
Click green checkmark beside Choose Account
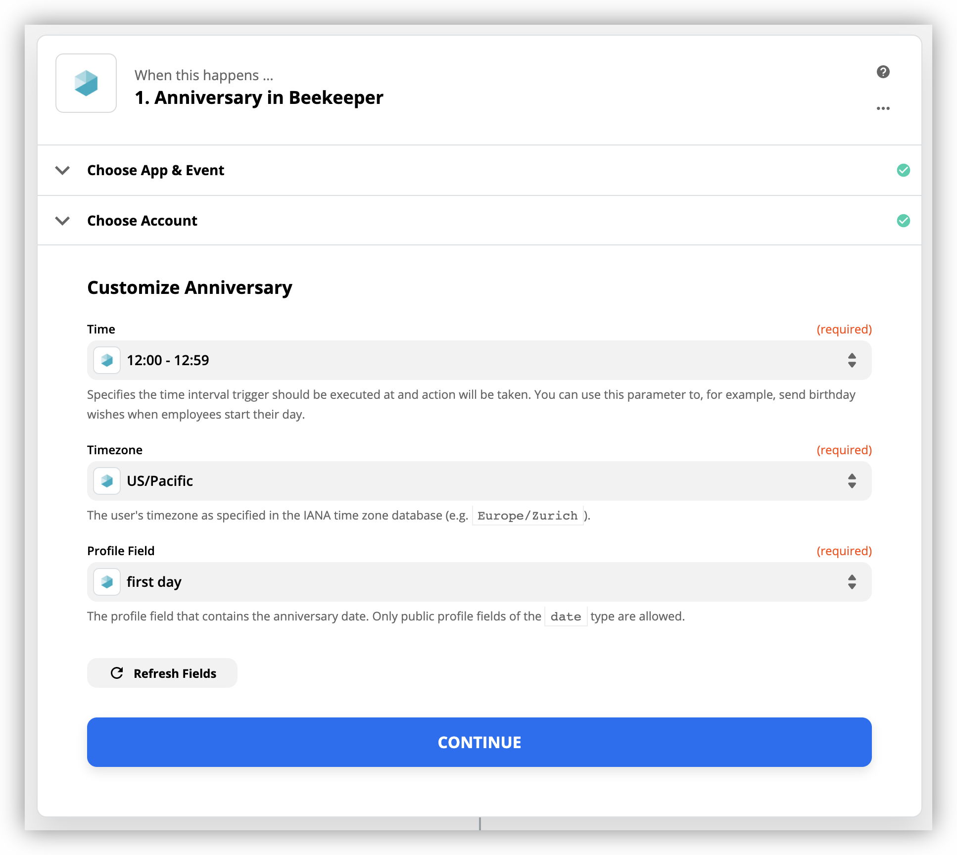point(903,221)
